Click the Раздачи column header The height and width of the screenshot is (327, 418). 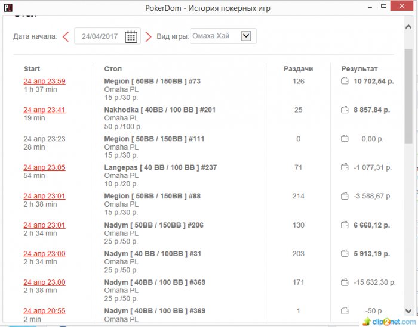tap(299, 69)
